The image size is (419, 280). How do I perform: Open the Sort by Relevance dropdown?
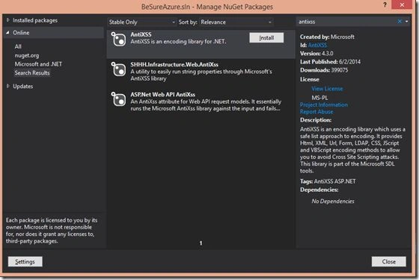[236, 22]
